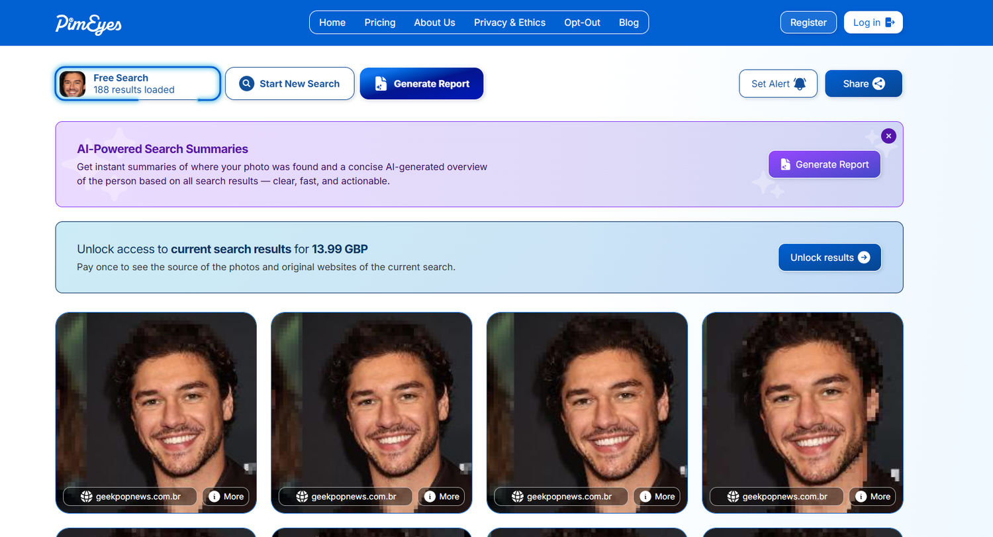Click Start New Search
This screenshot has height=537, width=993.
290,84
